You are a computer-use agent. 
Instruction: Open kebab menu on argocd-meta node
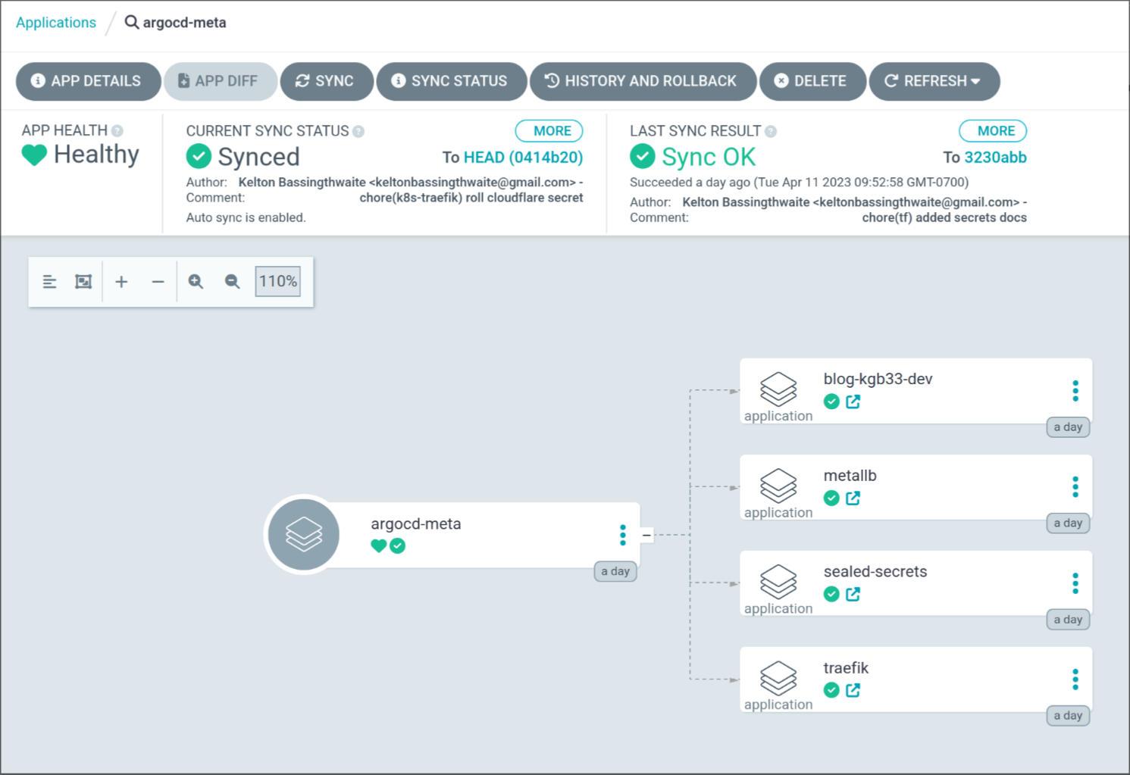point(622,535)
